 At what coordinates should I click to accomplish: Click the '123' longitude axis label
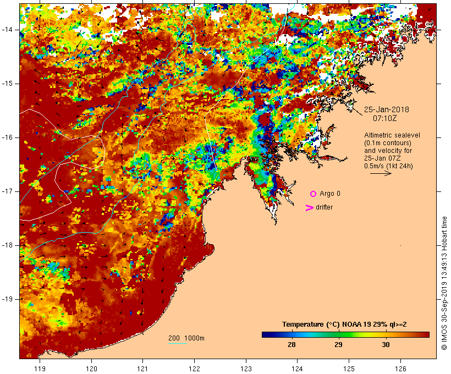246,369
